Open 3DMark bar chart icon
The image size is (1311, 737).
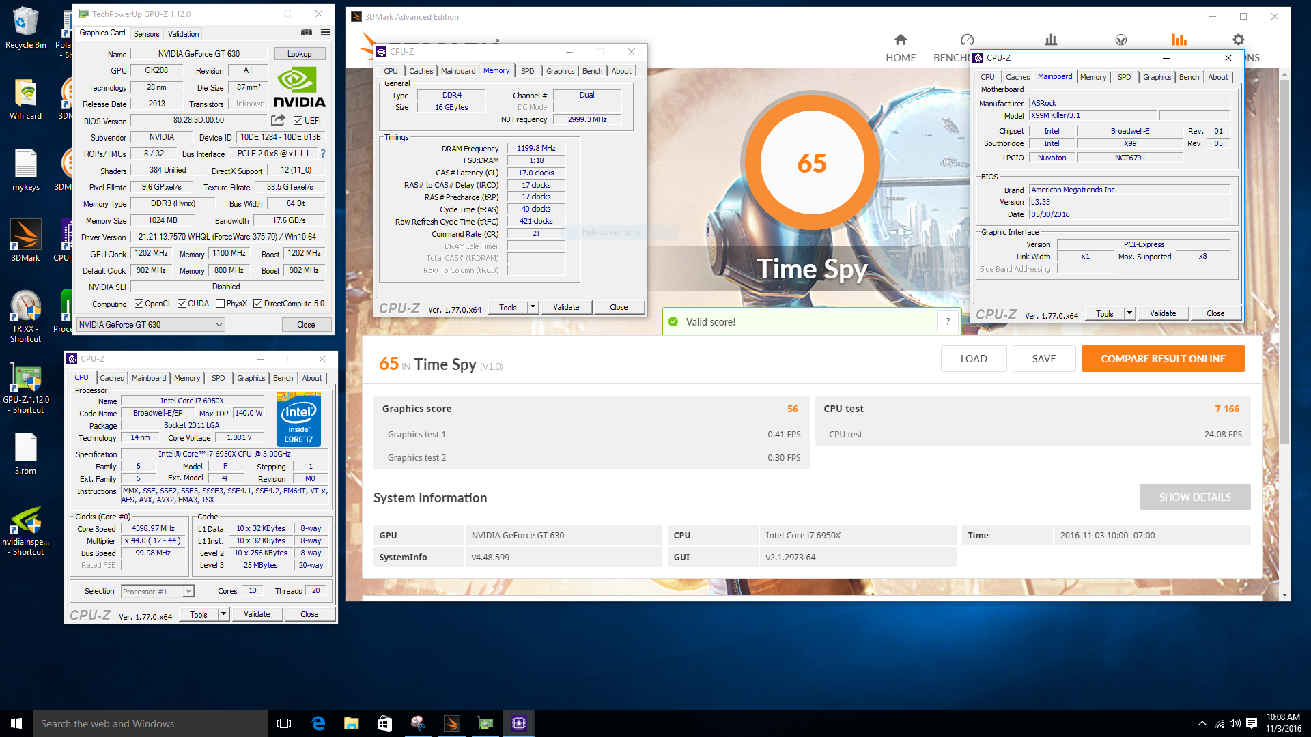1051,40
